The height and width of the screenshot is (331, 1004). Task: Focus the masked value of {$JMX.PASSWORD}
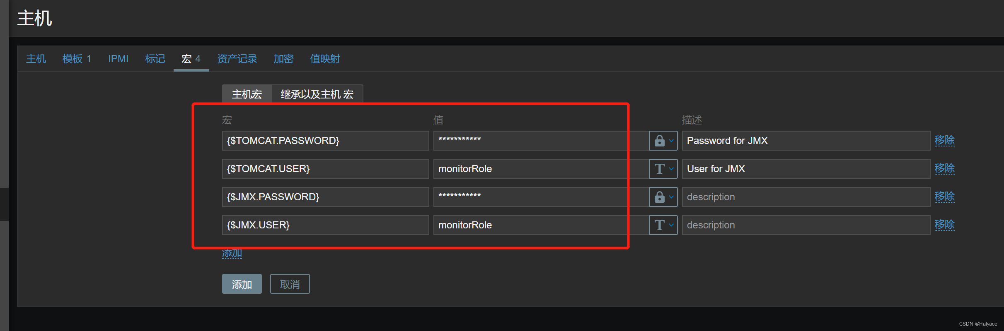coord(541,197)
